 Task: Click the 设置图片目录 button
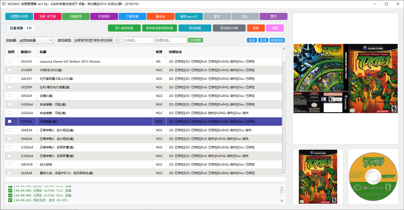(x=19, y=16)
